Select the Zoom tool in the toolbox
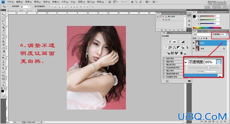The width and height of the screenshot is (230, 124). 3,85
